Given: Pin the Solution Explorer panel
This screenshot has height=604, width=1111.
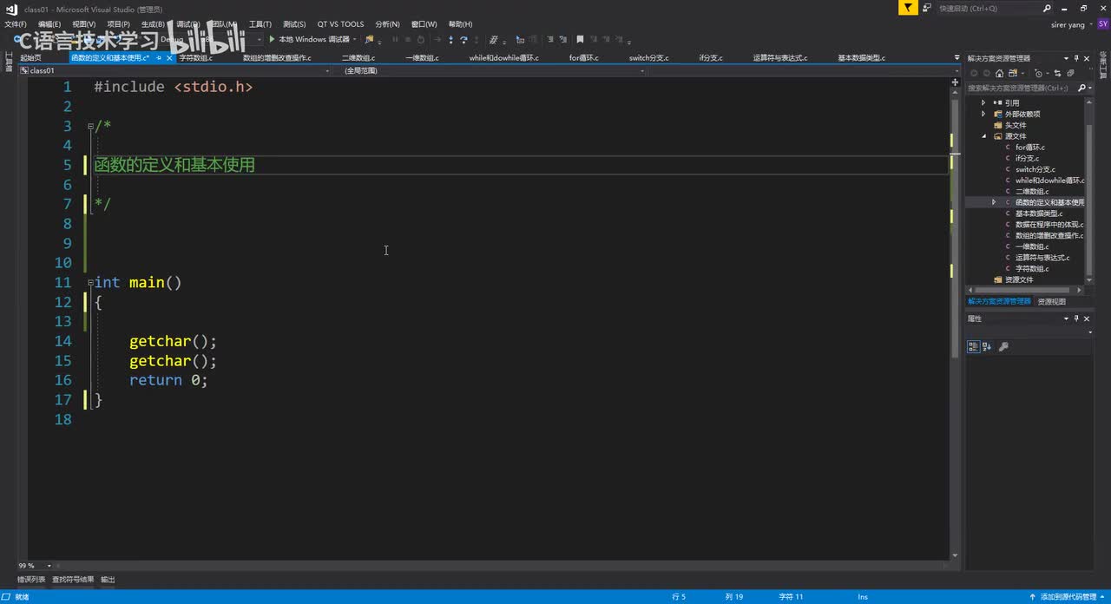Looking at the screenshot, I should click(1076, 58).
